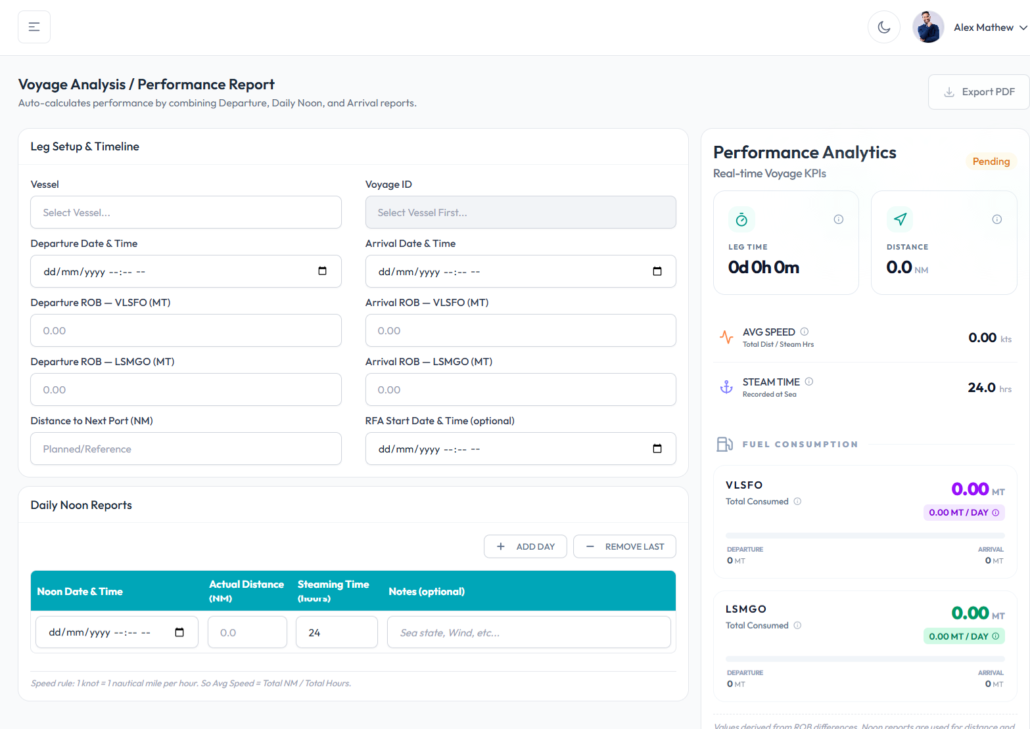The width and height of the screenshot is (1030, 729).
Task: Focus the Distance to Next Port input
Action: coord(186,449)
